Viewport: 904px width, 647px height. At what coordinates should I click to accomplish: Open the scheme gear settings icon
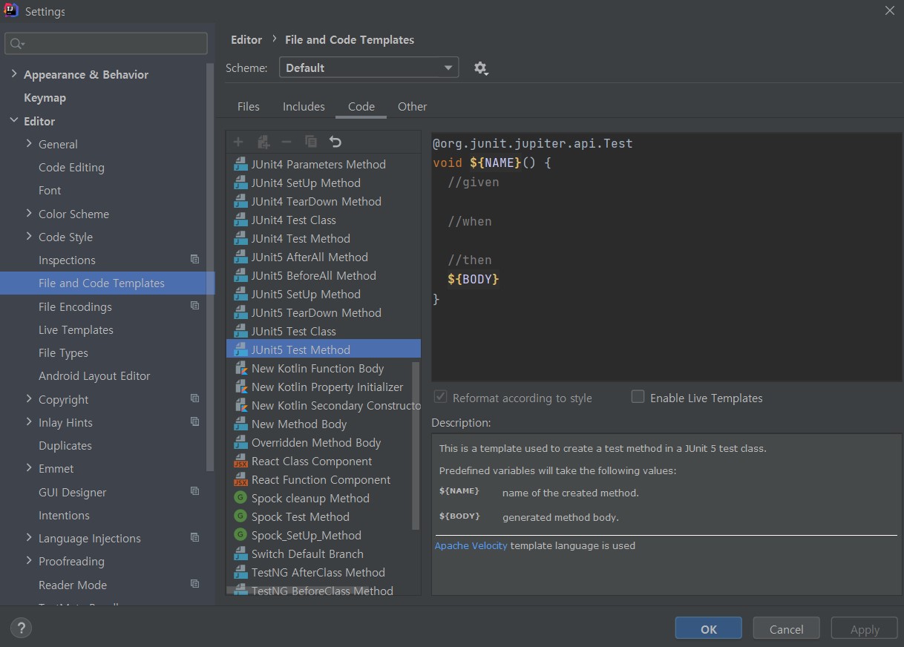click(480, 68)
